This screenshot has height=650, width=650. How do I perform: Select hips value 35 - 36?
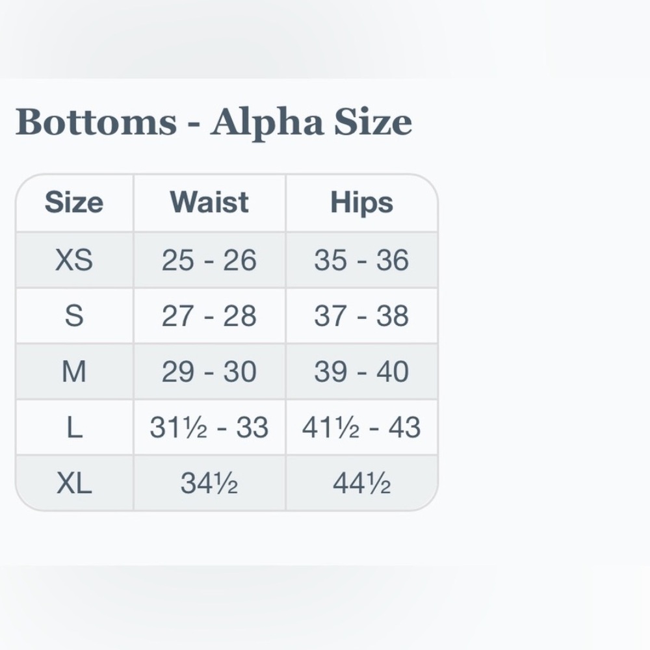coord(361,260)
